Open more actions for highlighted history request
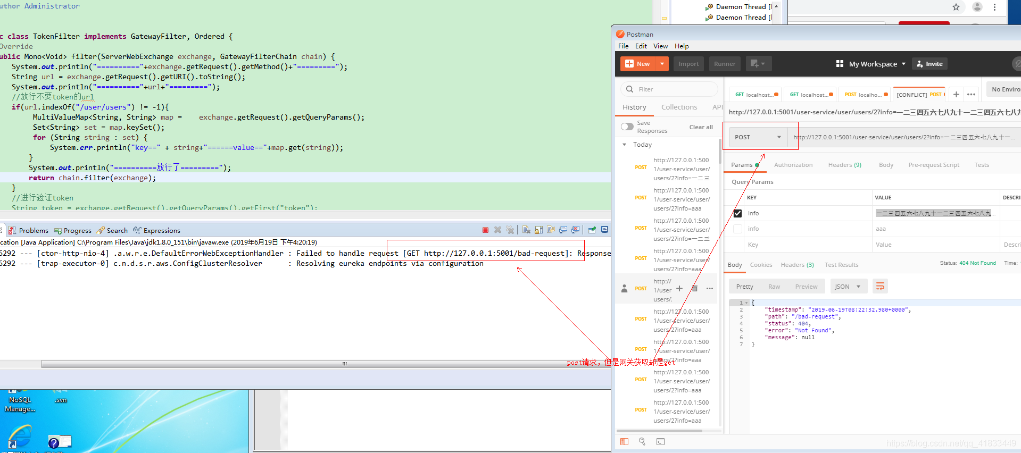 tap(710, 289)
